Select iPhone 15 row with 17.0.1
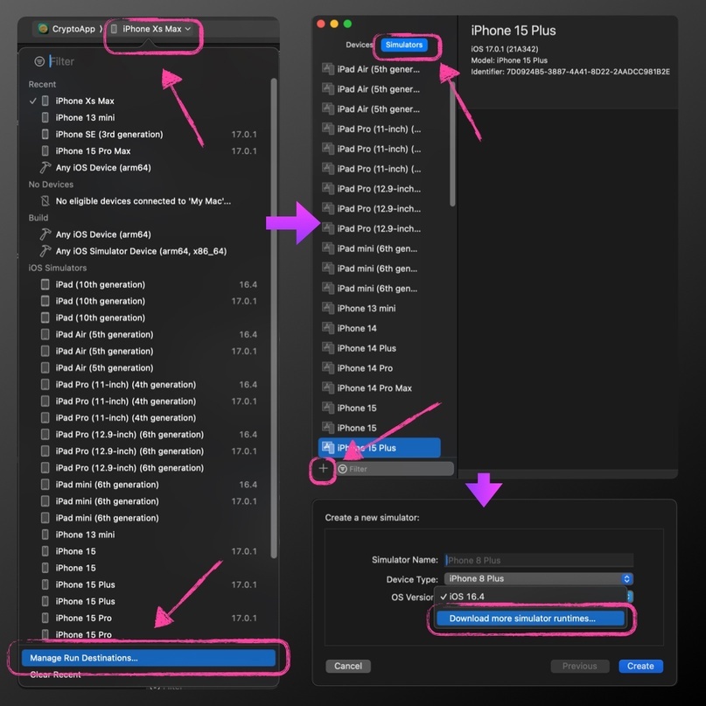 click(149, 551)
